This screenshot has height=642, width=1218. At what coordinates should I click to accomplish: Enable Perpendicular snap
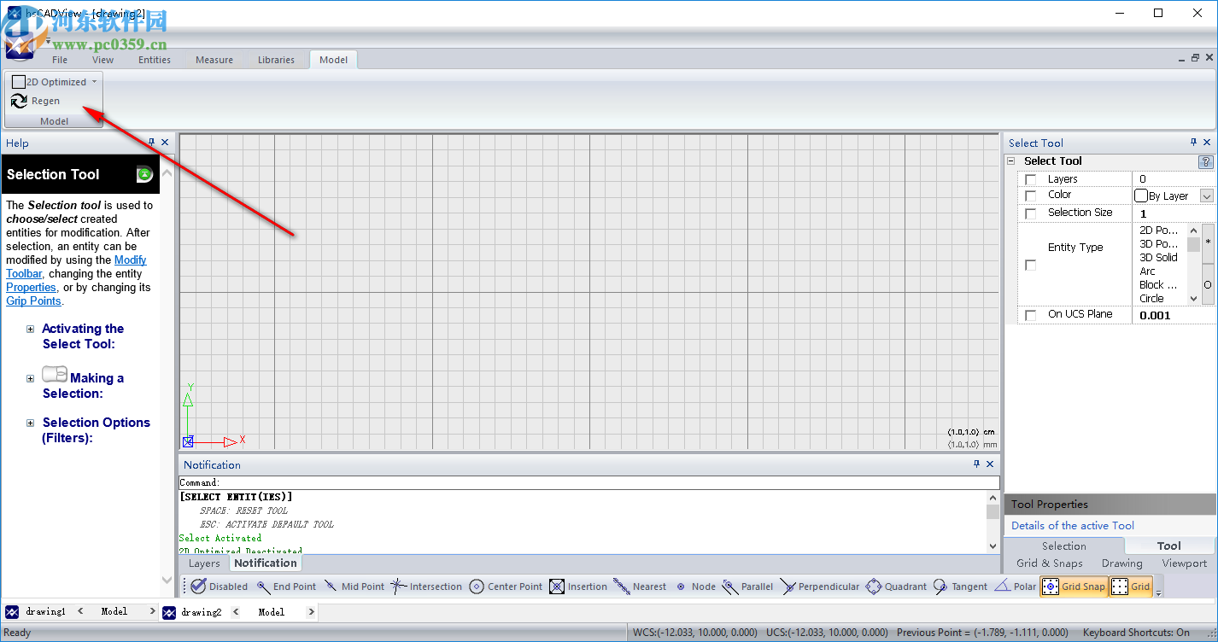pos(820,587)
